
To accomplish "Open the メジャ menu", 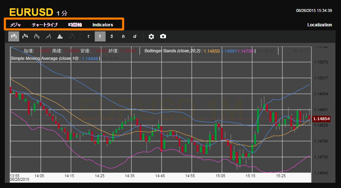I will pos(16,25).
